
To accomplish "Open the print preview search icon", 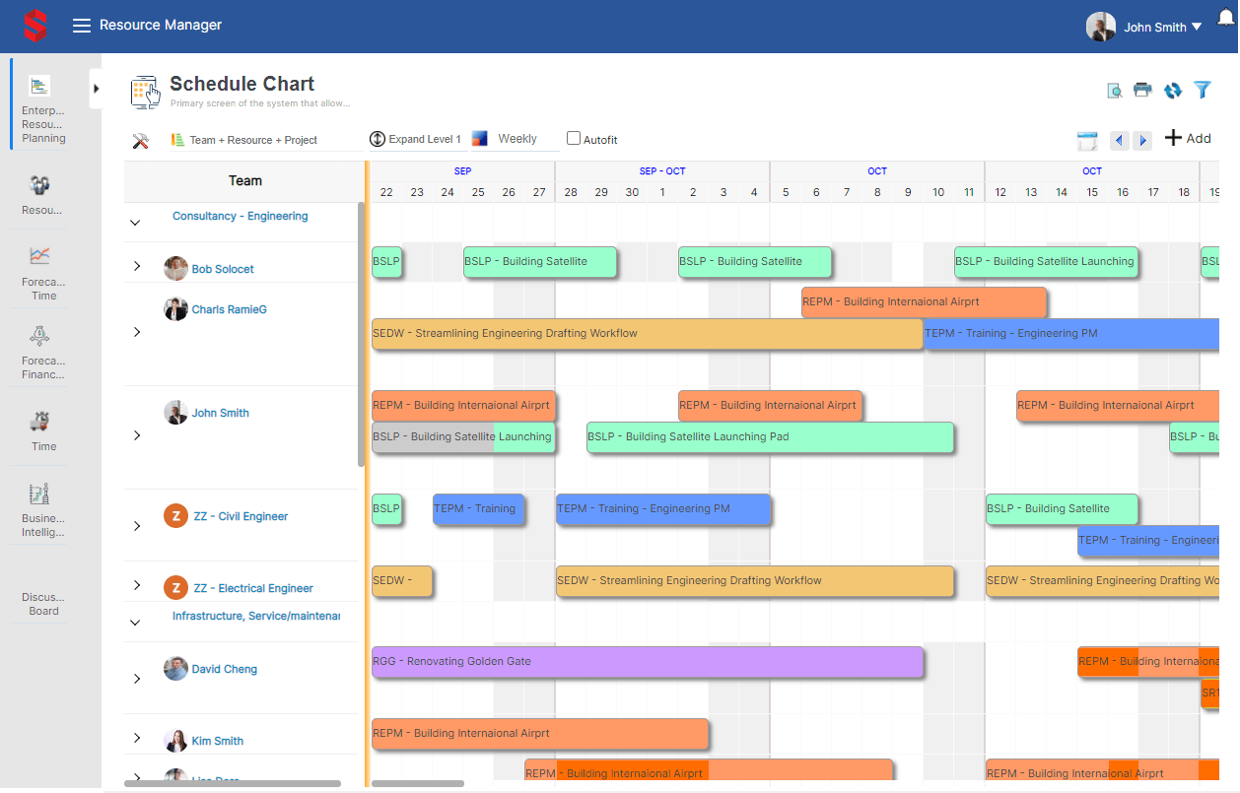I will (x=1114, y=91).
